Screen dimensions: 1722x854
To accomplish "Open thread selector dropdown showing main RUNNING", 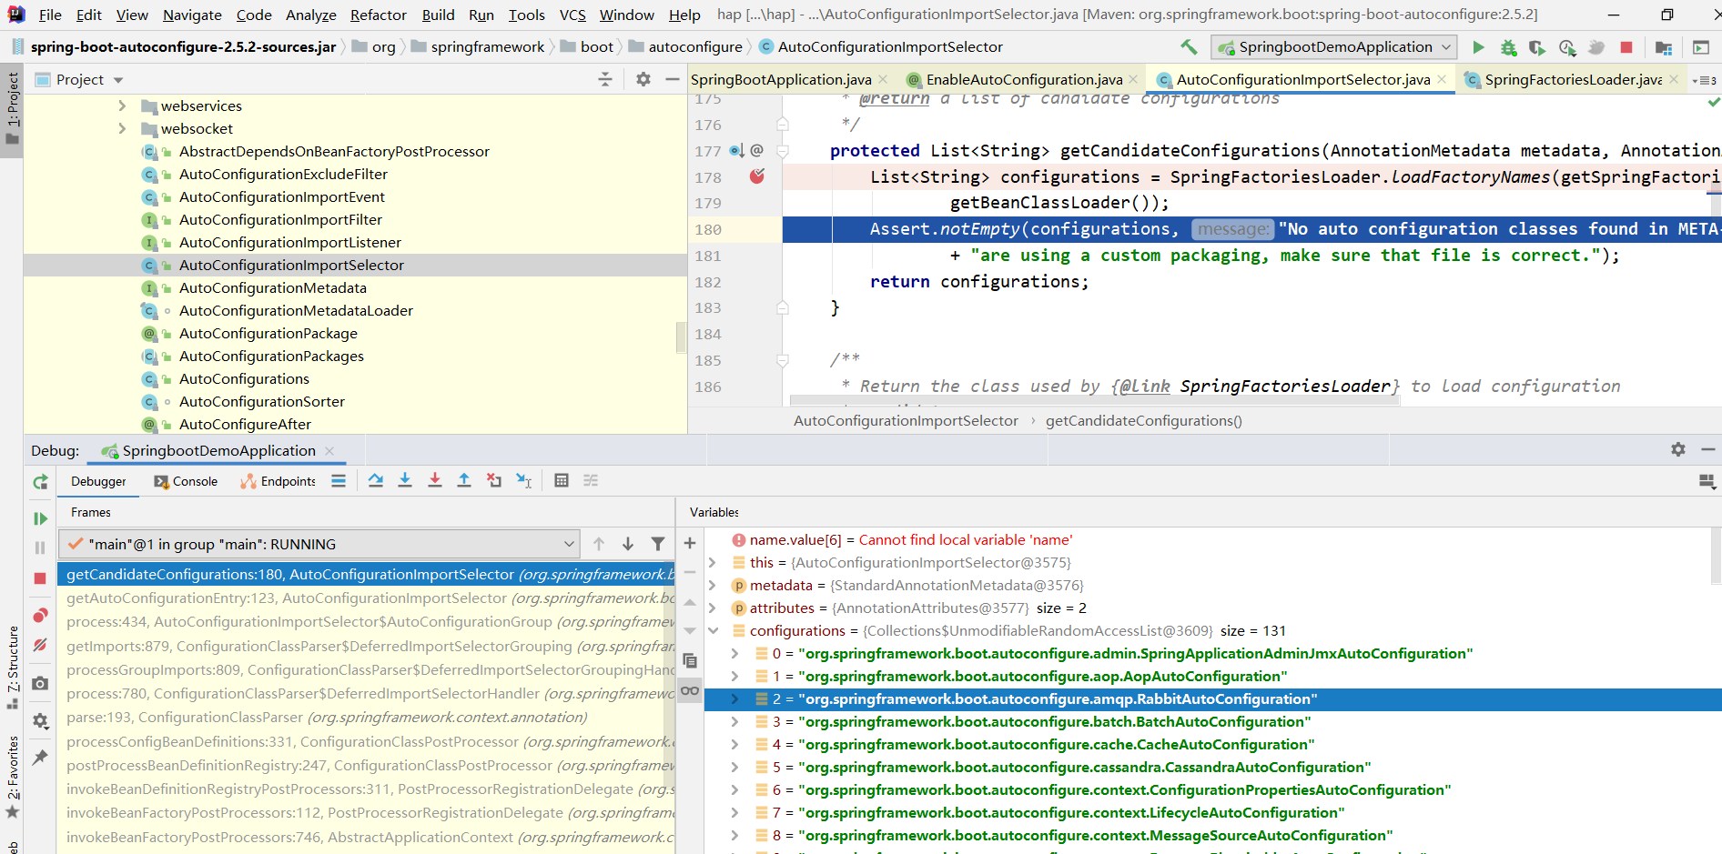I will [319, 544].
